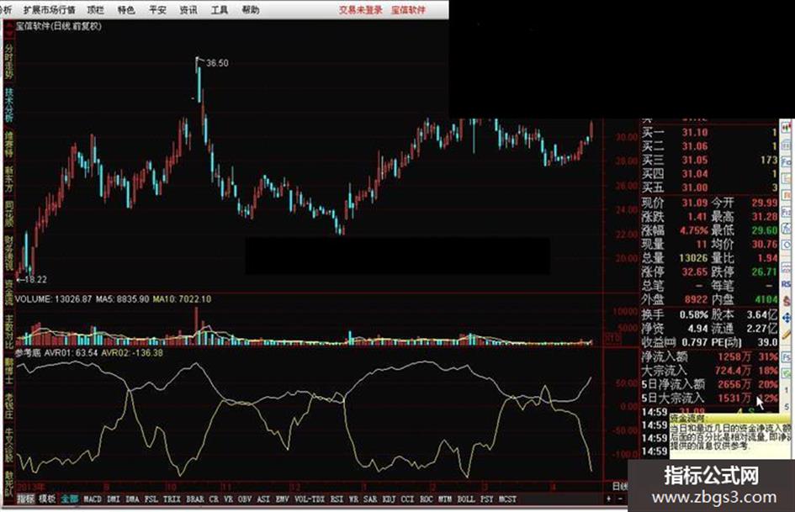The image size is (795, 512).
Task: Switch indicator to DMI
Action: (114, 499)
